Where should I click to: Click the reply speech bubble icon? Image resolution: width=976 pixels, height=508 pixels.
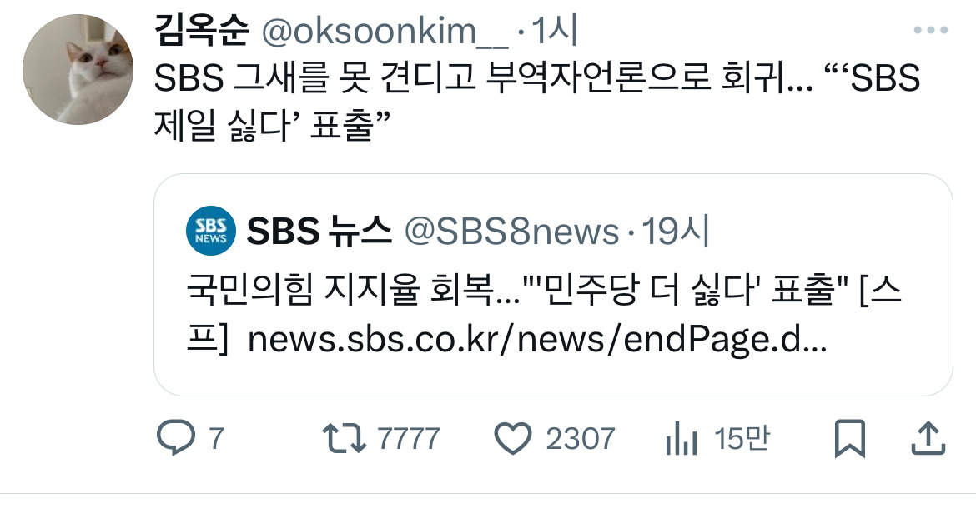(x=175, y=437)
